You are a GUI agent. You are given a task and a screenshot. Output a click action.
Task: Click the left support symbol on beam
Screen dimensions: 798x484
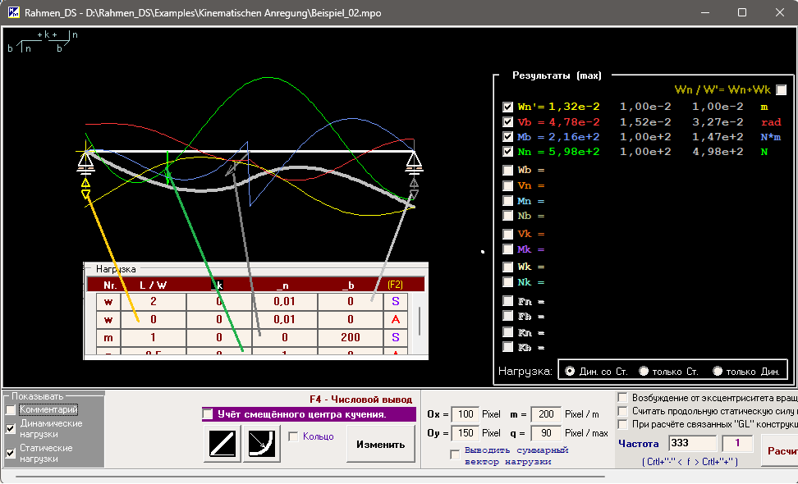point(85,164)
